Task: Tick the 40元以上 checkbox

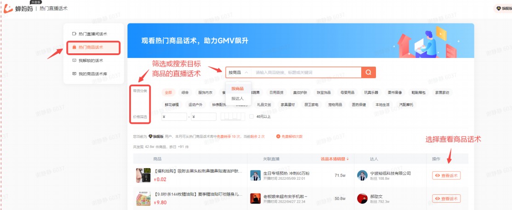Action: tap(251, 117)
